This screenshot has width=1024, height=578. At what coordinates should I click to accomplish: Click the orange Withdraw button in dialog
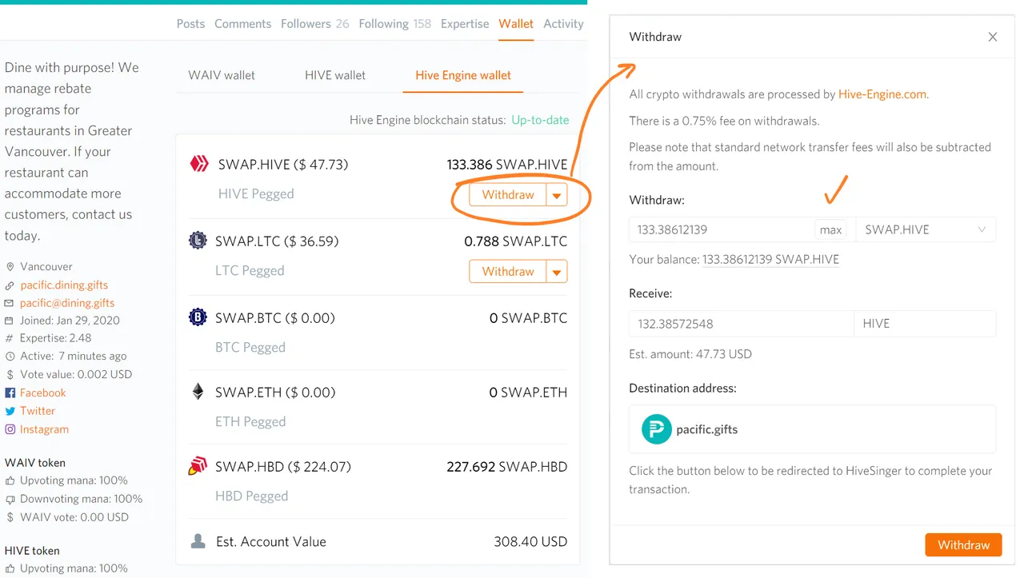coord(963,544)
